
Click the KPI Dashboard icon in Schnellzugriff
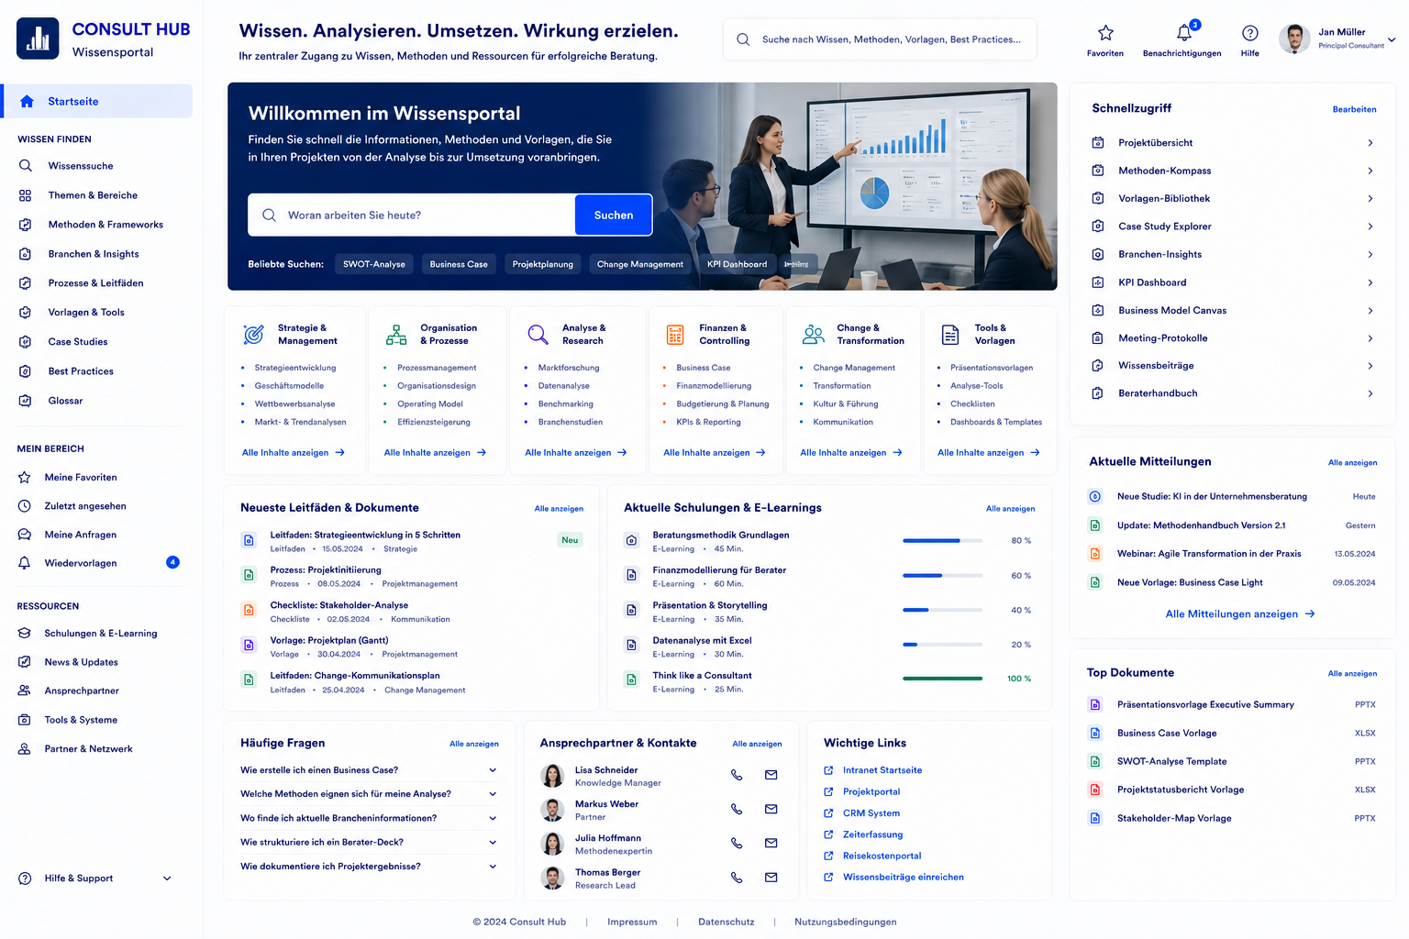[x=1097, y=282]
